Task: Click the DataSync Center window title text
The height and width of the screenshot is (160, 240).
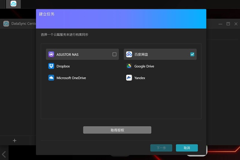Action: pyautogui.click(x=24, y=24)
